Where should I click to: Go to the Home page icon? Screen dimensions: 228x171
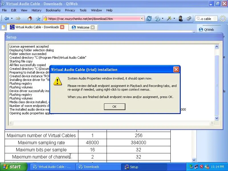[30, 19]
